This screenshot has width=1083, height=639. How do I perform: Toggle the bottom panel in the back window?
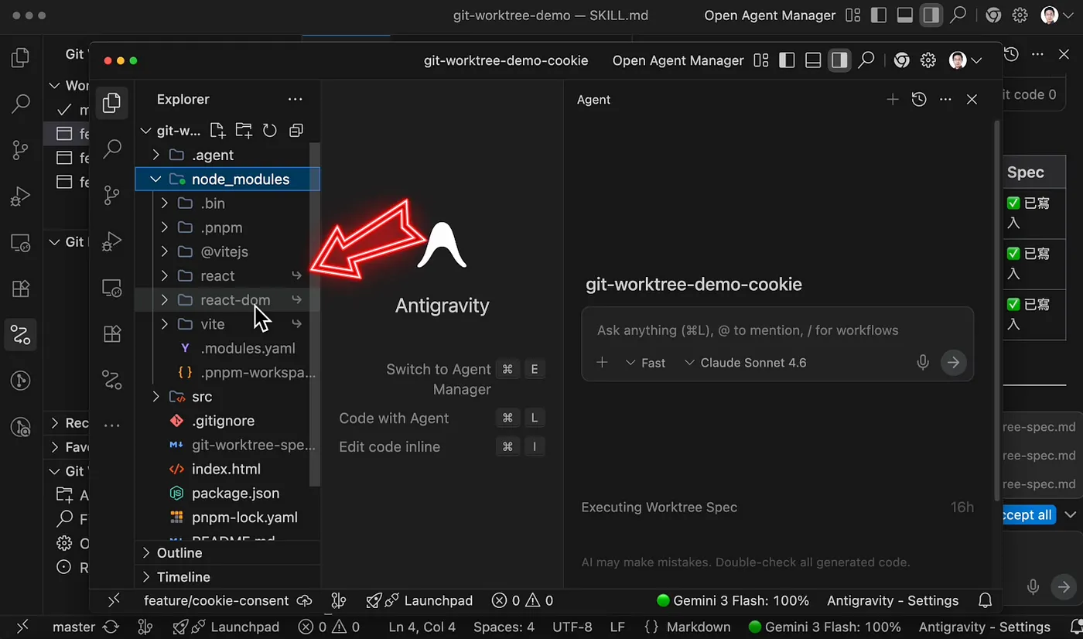pyautogui.click(x=905, y=15)
